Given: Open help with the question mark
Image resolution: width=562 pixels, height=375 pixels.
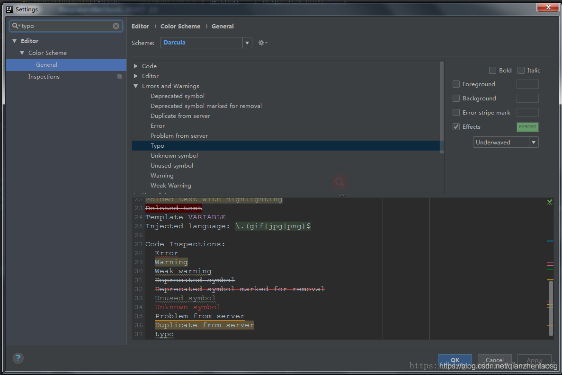Looking at the screenshot, I should tap(18, 358).
